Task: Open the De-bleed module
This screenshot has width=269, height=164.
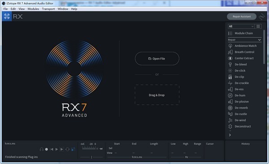Action: [x=237, y=64]
